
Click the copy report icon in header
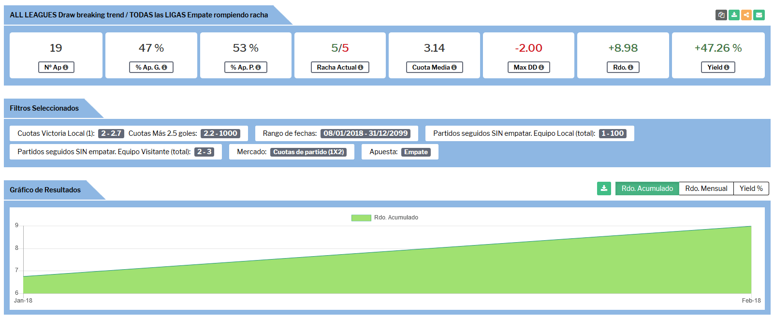[721, 15]
